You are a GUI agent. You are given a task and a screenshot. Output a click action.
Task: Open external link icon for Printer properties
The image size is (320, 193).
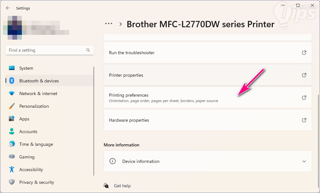pyautogui.click(x=304, y=75)
